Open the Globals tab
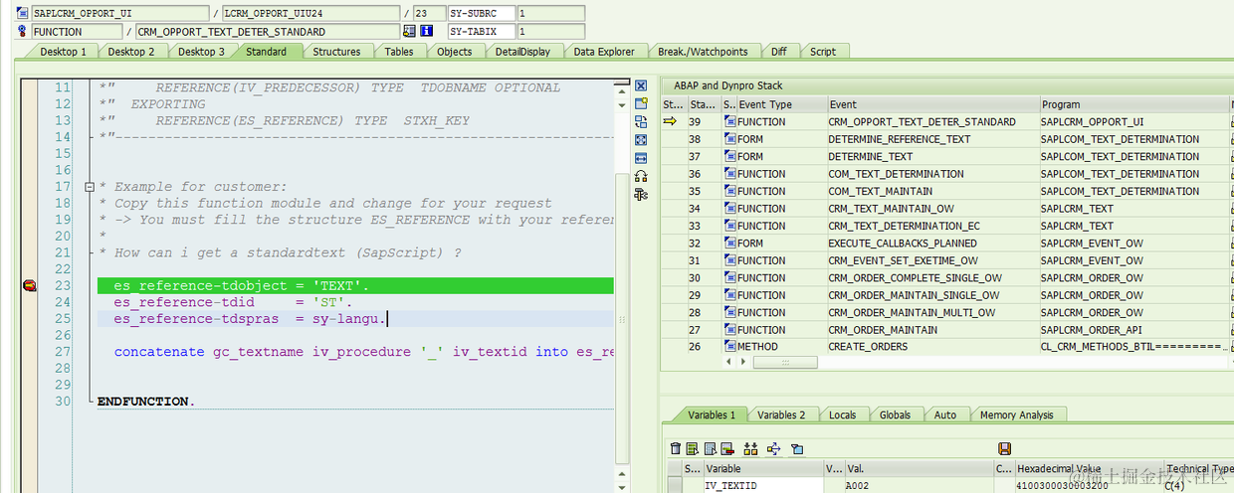The width and height of the screenshot is (1234, 493). pyautogui.click(x=895, y=414)
